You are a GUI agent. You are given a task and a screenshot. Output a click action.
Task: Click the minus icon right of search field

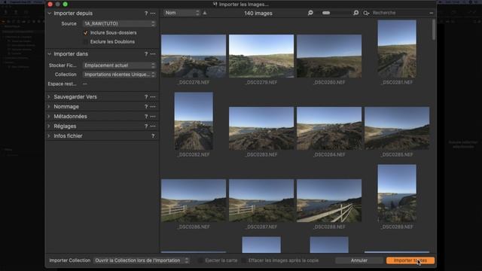click(432, 14)
